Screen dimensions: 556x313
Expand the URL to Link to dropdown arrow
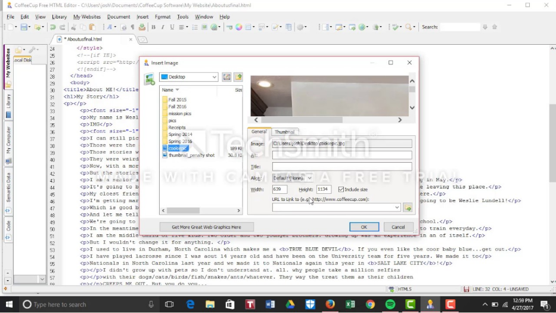click(397, 207)
